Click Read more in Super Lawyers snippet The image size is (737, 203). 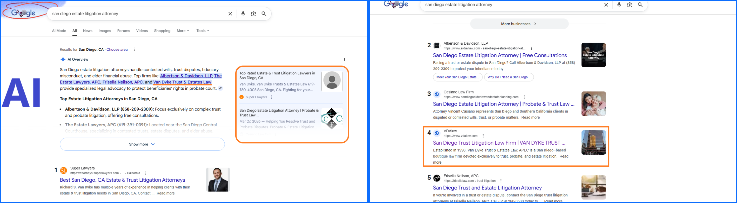(166, 193)
